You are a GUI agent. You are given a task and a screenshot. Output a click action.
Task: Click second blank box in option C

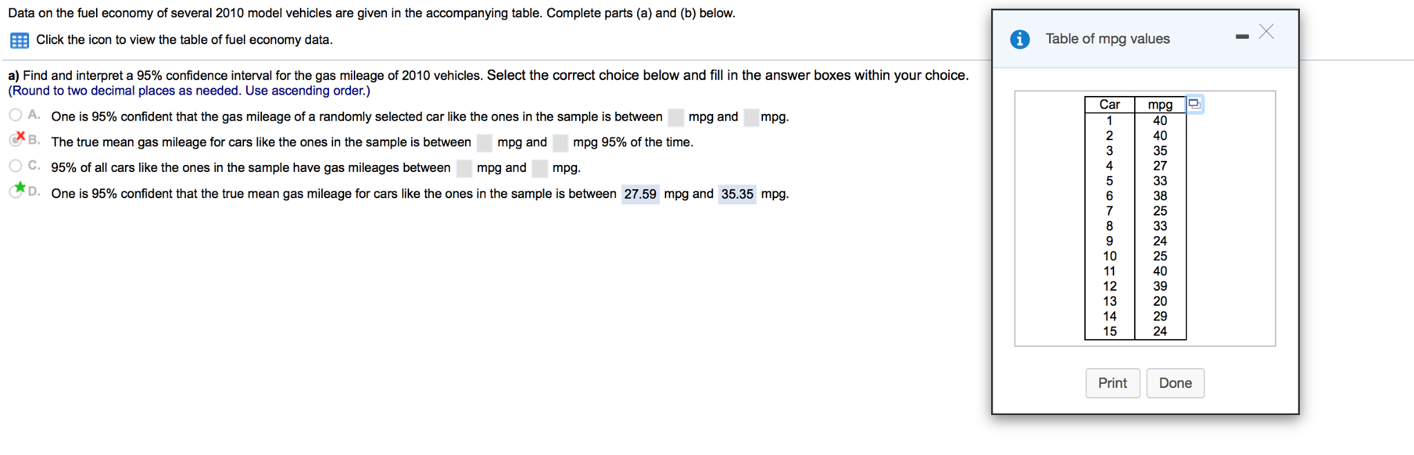pos(540,168)
